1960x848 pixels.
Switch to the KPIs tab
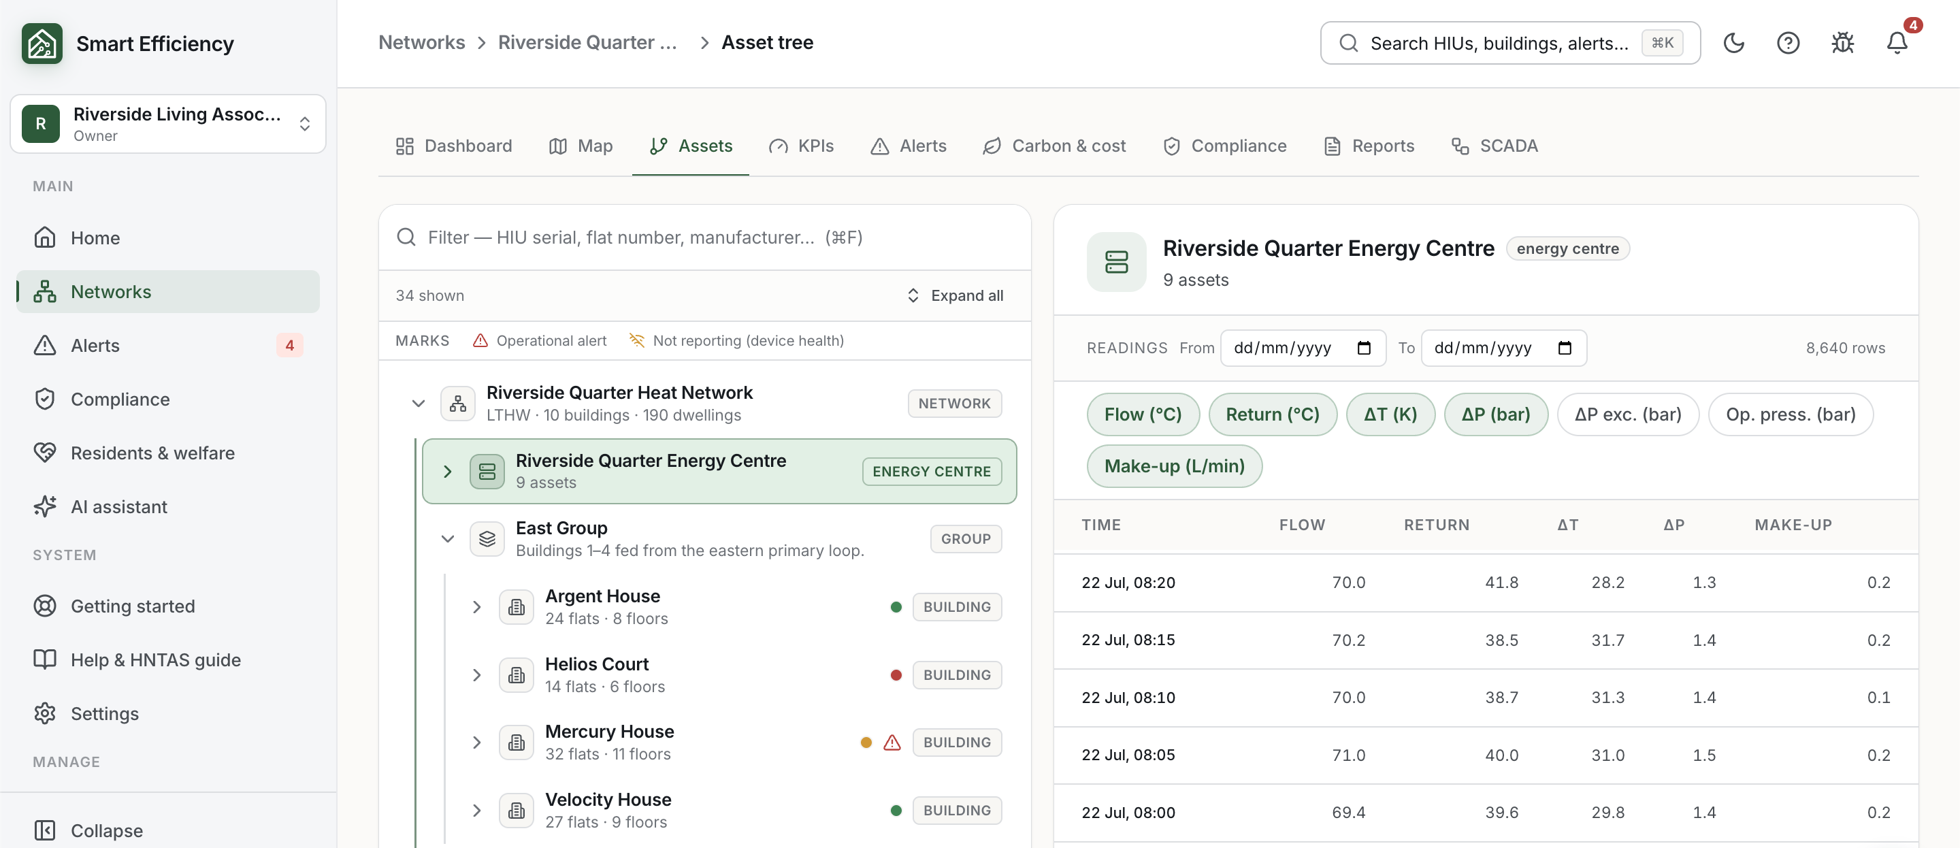click(x=801, y=146)
